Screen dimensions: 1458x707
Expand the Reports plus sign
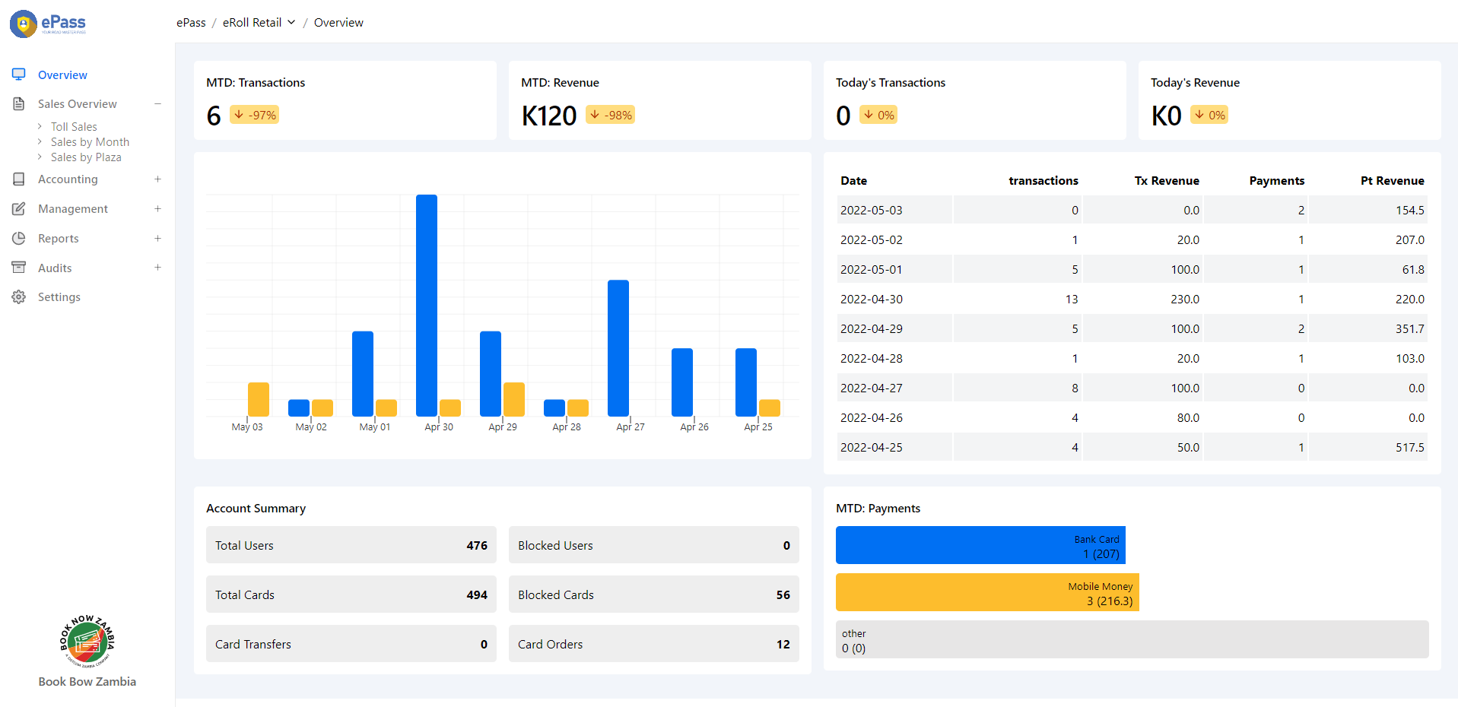157,239
